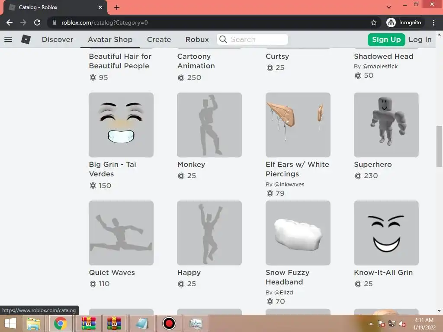Viewport: 443px width, 332px height.
Task: Open the Elf Ears w/ White Piercings thumbnail
Action: click(298, 125)
